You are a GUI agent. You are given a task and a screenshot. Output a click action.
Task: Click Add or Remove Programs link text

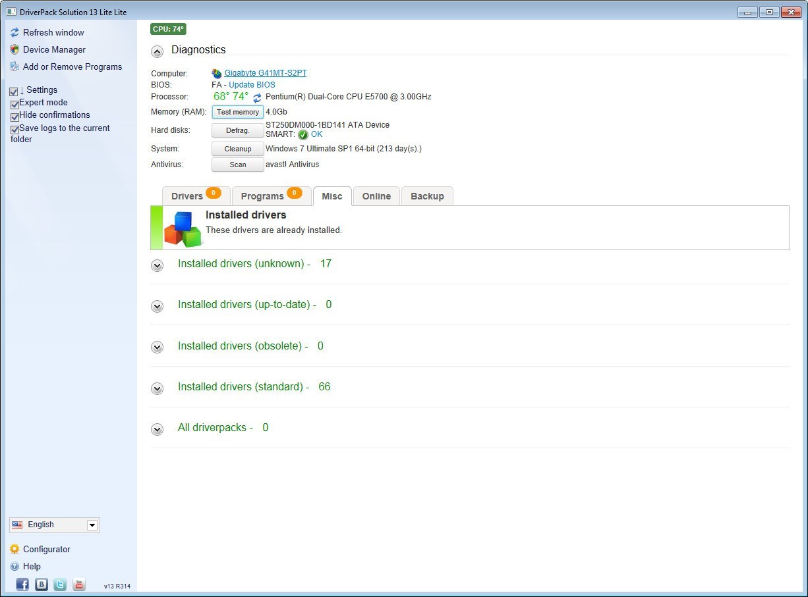point(72,66)
